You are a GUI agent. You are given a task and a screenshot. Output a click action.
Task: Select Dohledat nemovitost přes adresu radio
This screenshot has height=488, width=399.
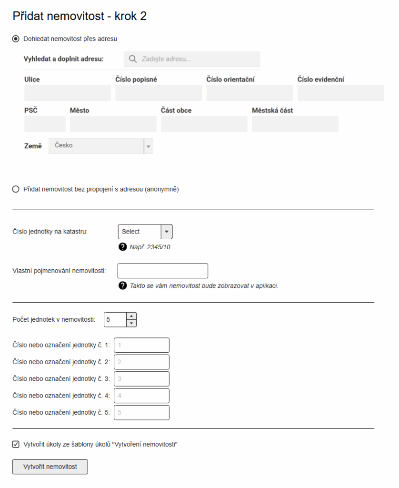pyautogui.click(x=16, y=39)
